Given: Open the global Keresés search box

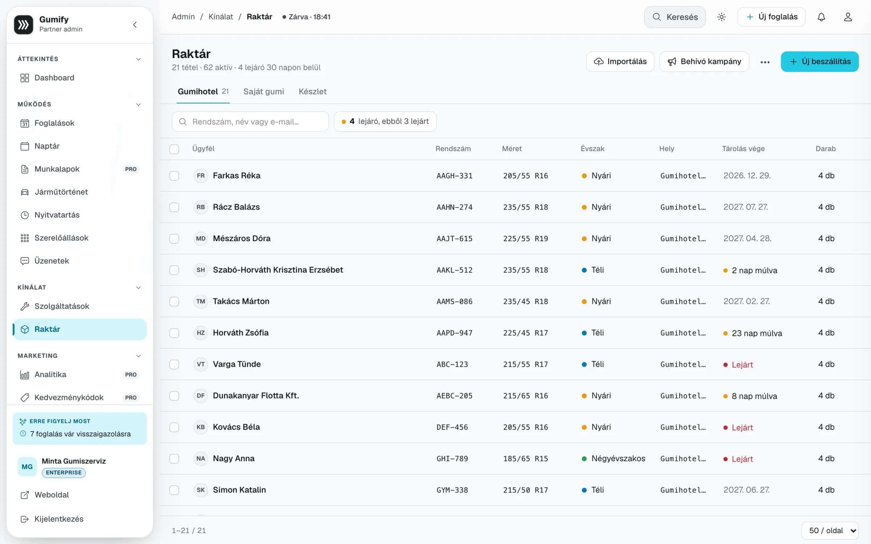Looking at the screenshot, I should (x=675, y=17).
